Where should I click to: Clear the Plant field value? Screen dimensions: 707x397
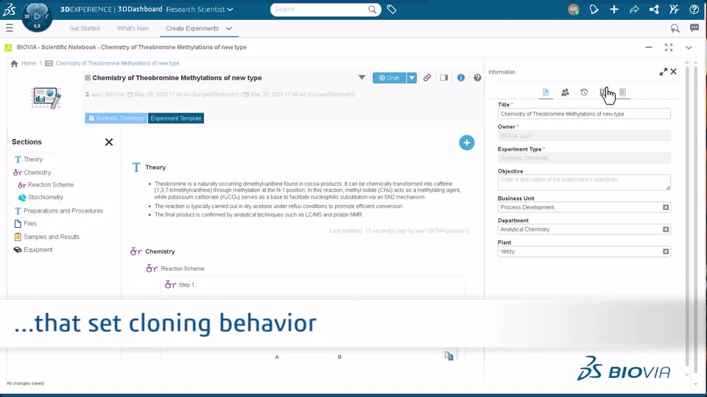(666, 251)
